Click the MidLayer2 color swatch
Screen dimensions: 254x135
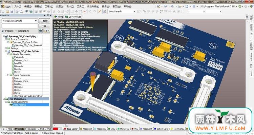pos(95,129)
